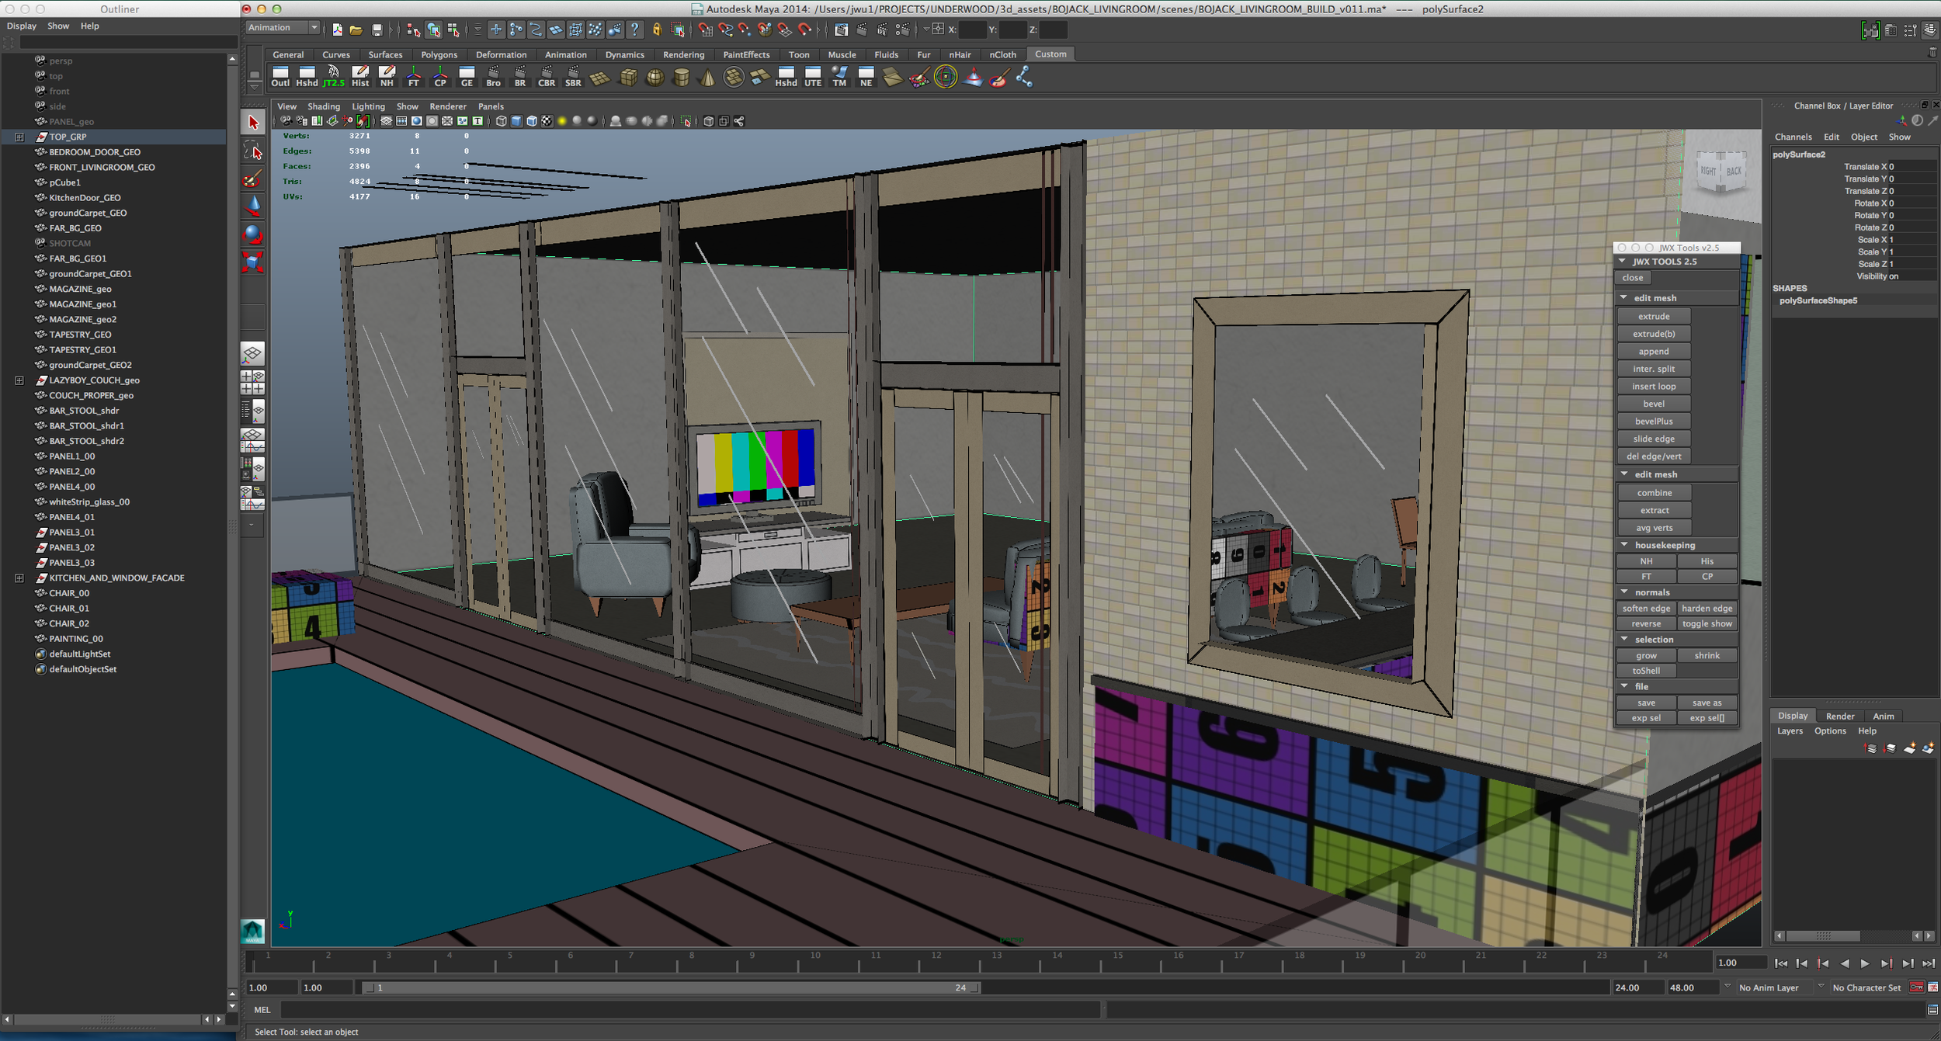Expand KITCHEN_AND_WINDOW_FACADE in Outliner
1941x1041 pixels.
click(x=19, y=578)
